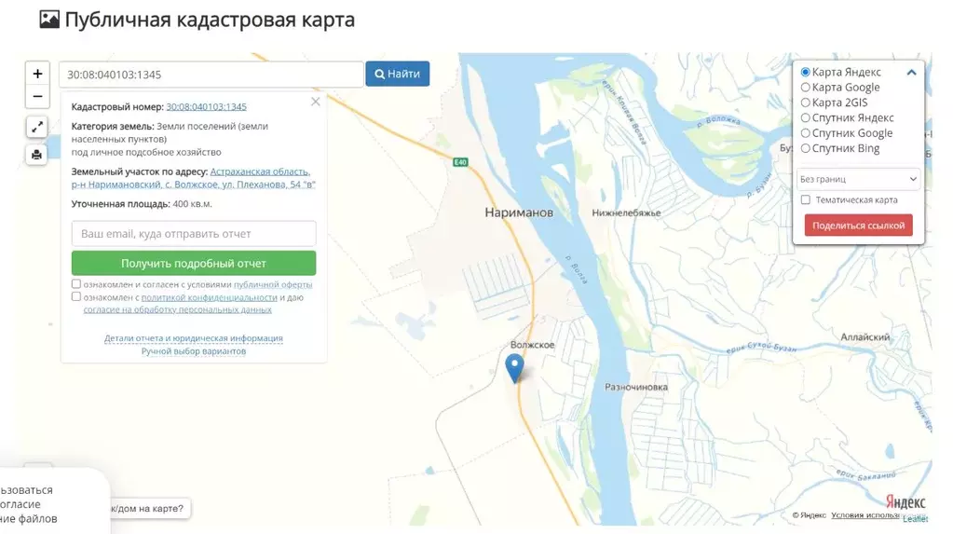
Task: Click the Условия использования map link
Action: [865, 515]
